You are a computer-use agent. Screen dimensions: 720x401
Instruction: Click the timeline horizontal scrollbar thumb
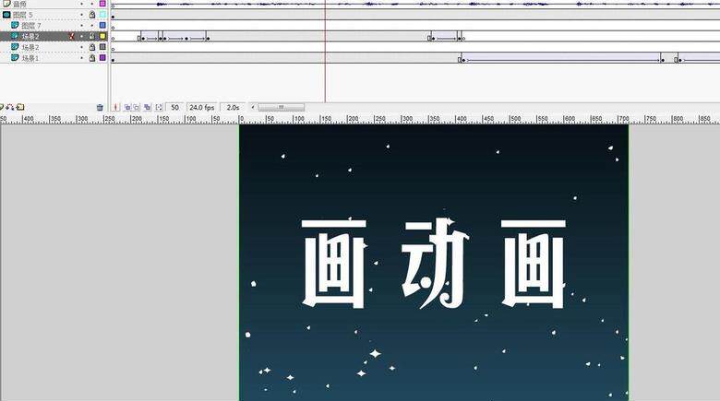coord(281,107)
